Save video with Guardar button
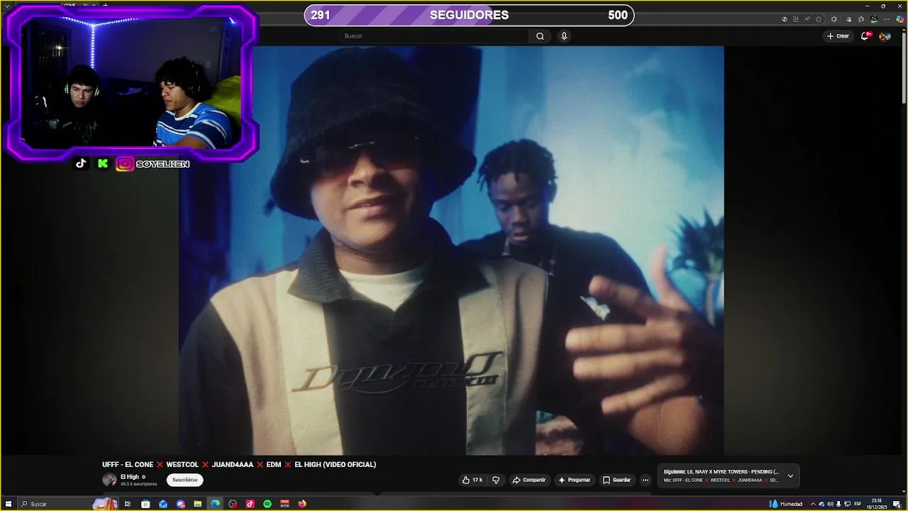Viewport: 908px width, 511px height. (616, 480)
